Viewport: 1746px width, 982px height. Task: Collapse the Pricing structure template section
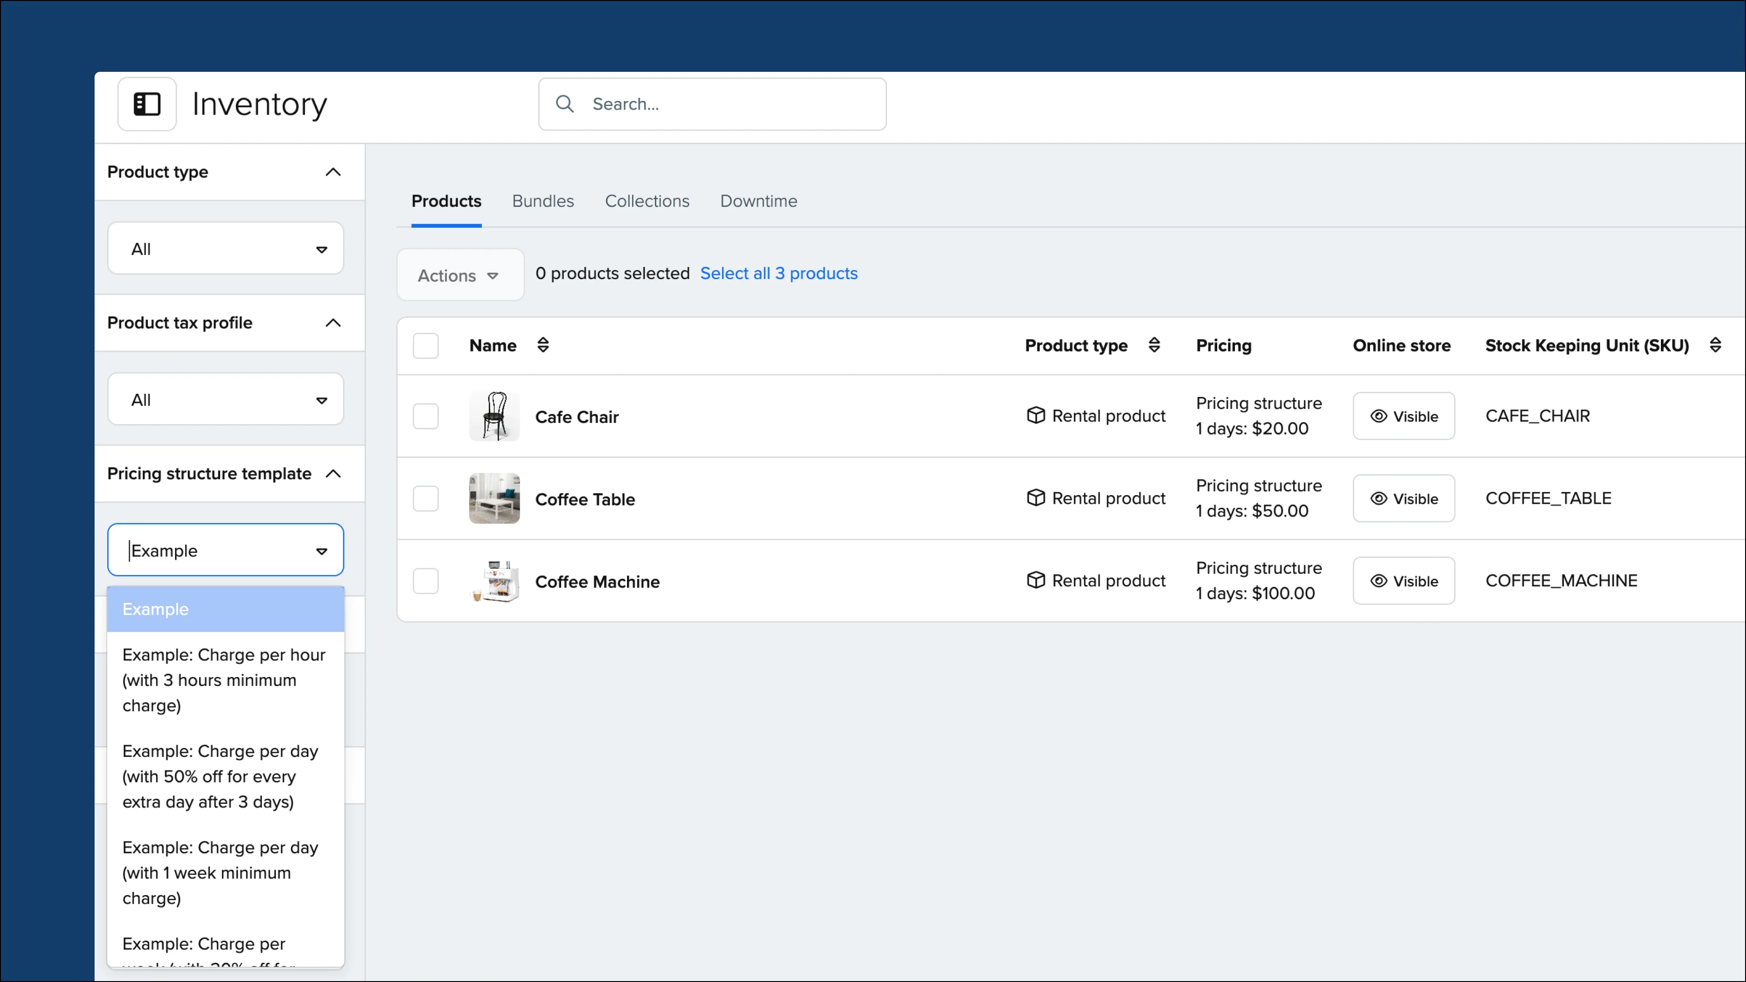coord(333,474)
